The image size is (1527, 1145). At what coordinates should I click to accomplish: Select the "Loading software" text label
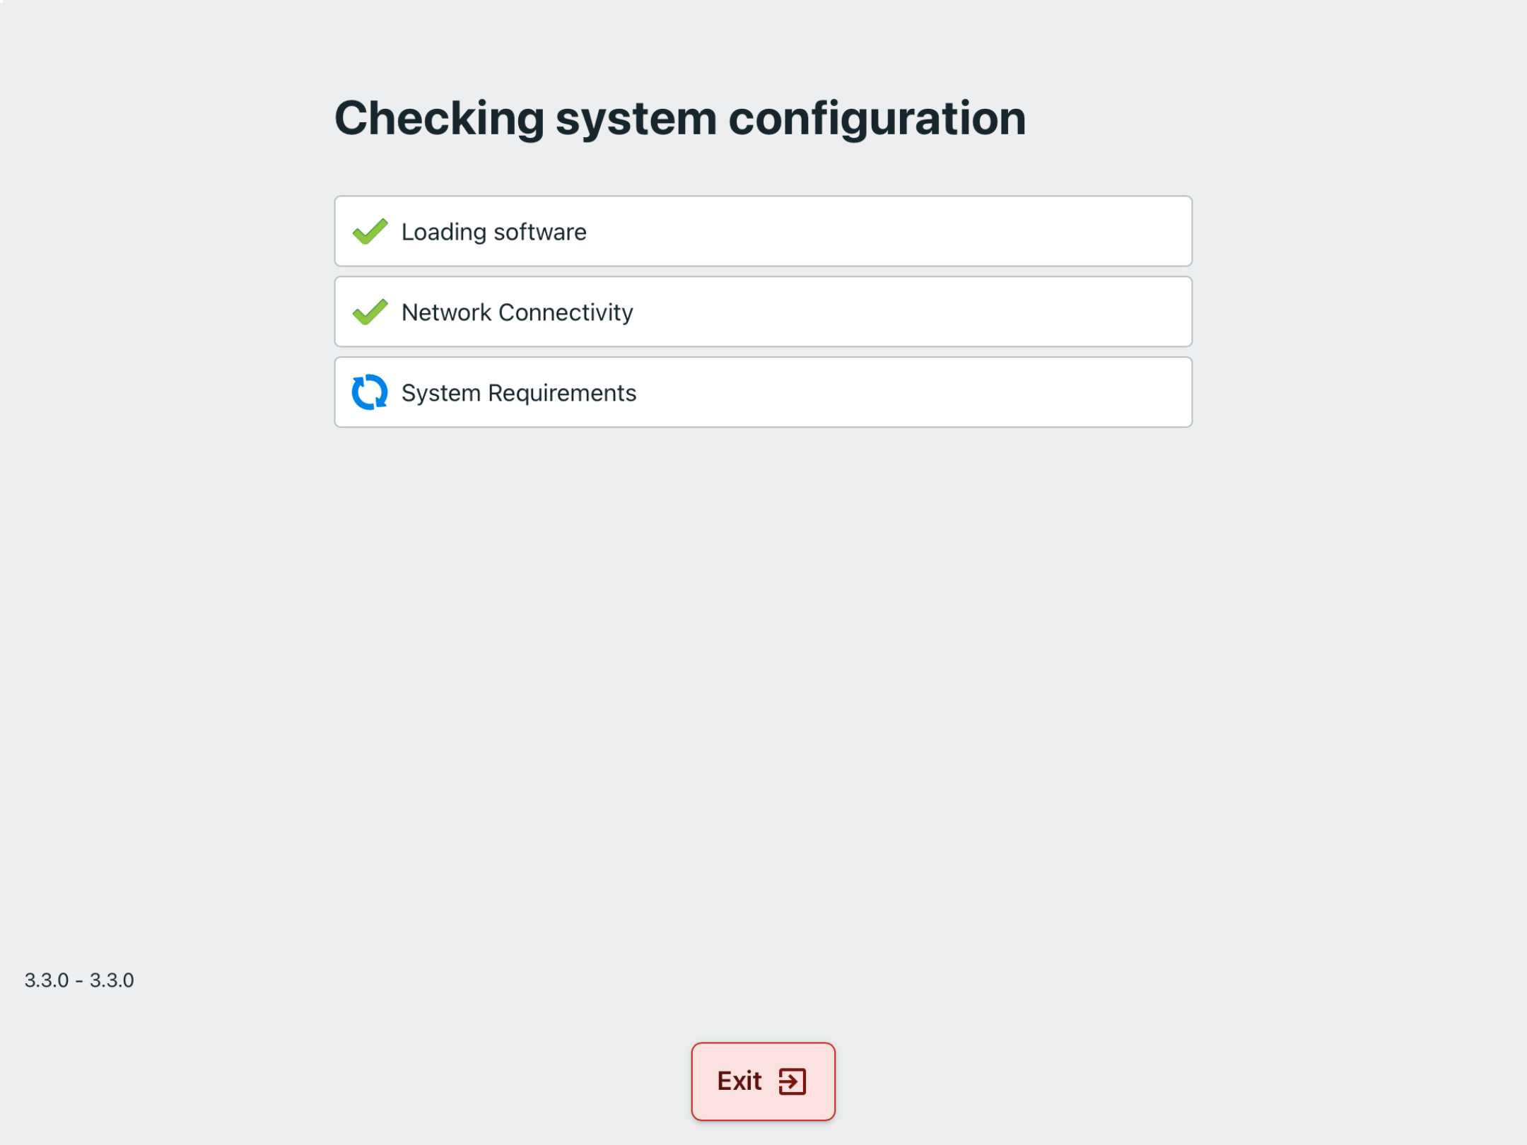[493, 232]
